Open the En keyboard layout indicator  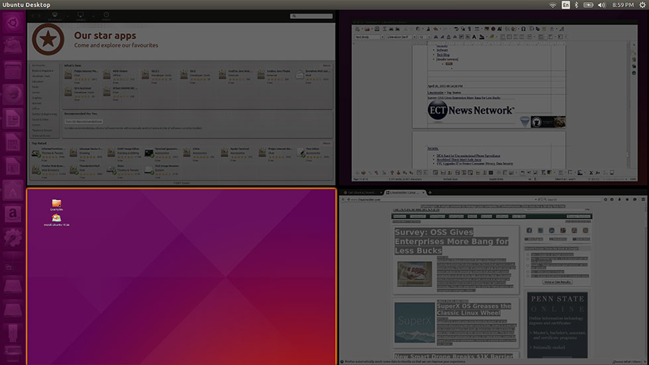tap(566, 5)
